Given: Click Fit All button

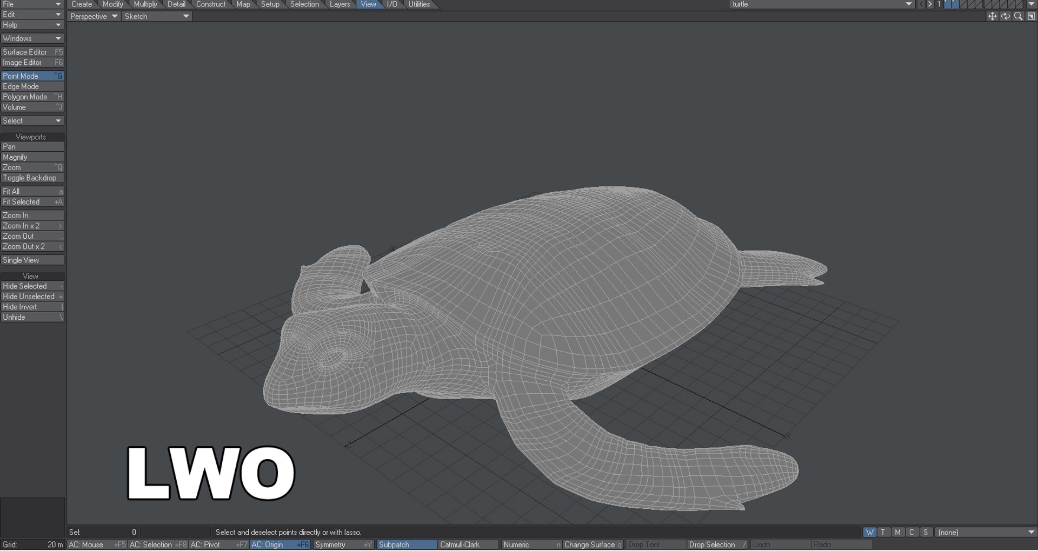Looking at the screenshot, I should (32, 191).
